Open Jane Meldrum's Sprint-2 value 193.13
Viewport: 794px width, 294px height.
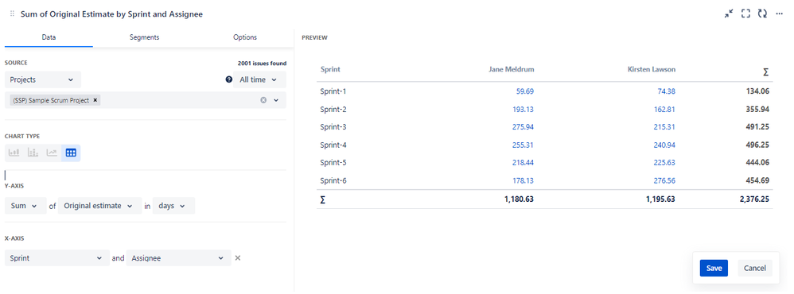pyautogui.click(x=523, y=110)
